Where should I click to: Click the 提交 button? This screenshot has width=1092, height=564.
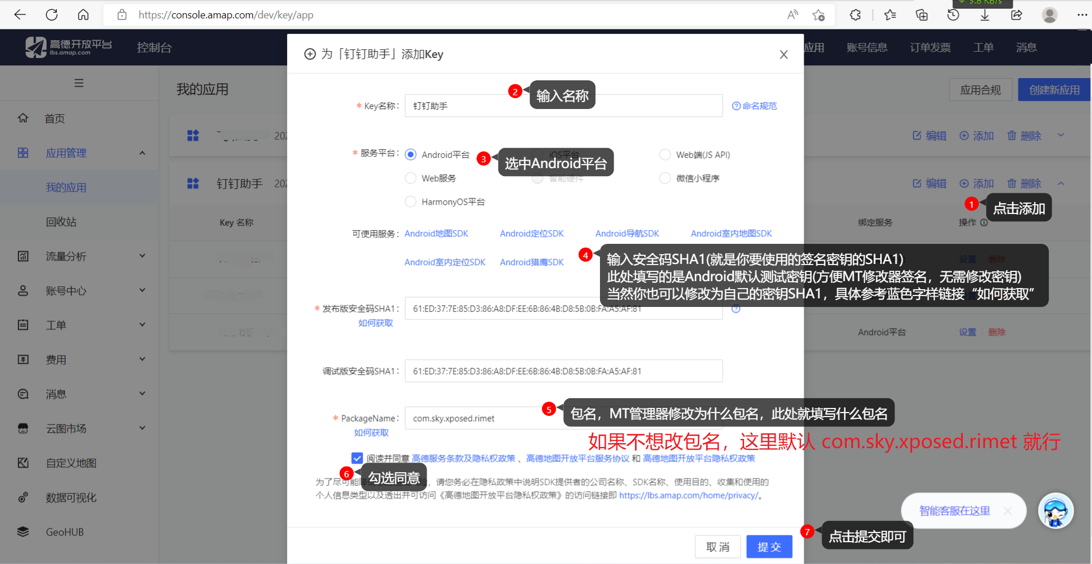click(769, 547)
